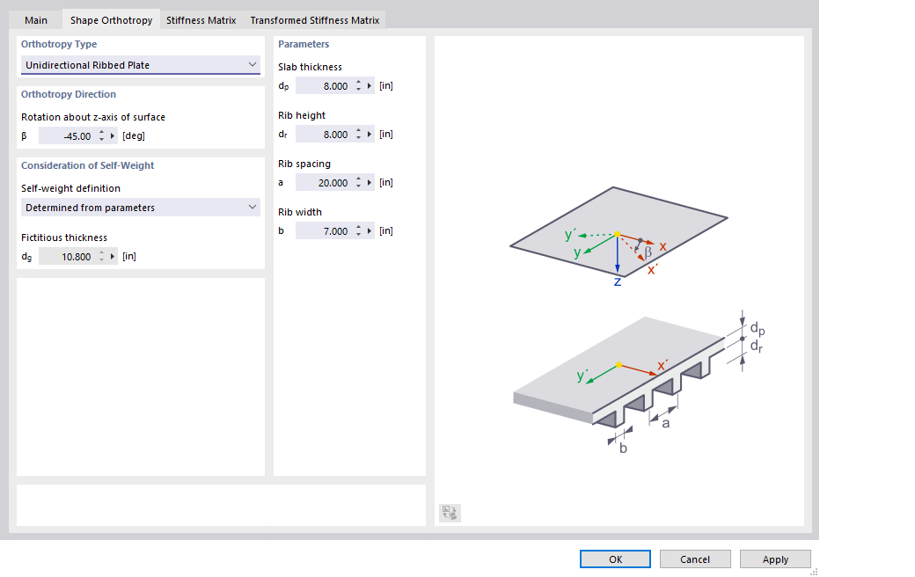Click the [deg] unit label
The image size is (915, 577).
134,136
